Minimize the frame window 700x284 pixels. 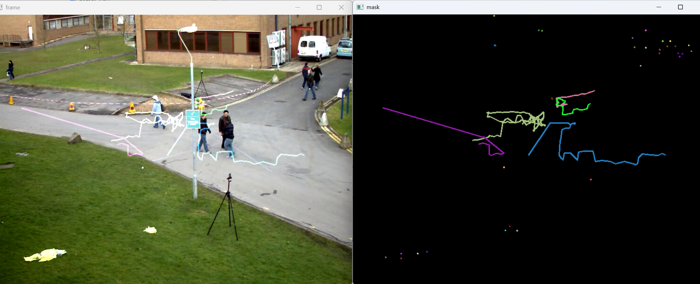297,7
